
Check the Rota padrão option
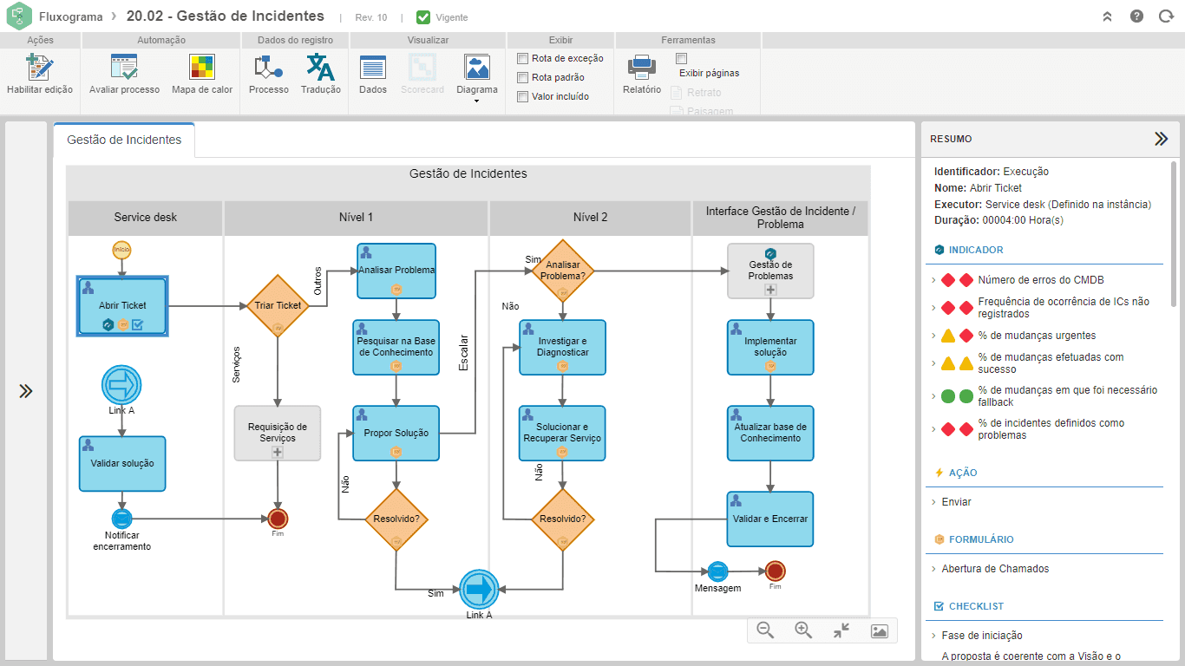pyautogui.click(x=522, y=77)
